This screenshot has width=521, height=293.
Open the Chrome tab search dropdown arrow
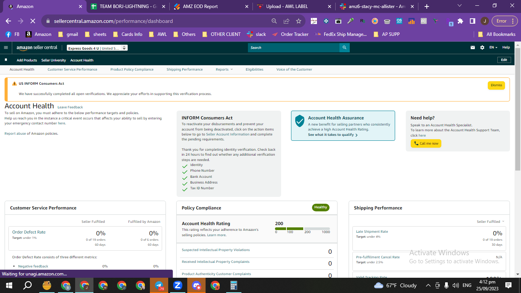(x=460, y=6)
